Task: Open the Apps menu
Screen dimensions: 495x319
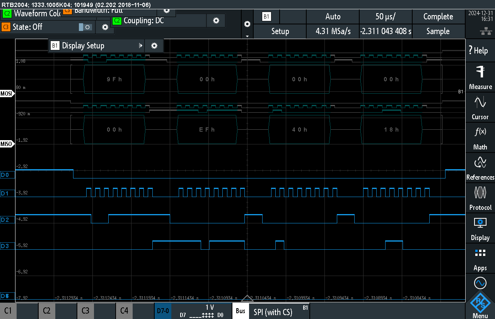Action: coord(480,258)
